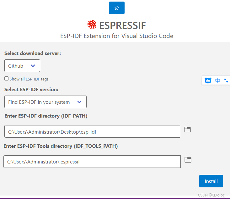Click the Select download server label
The height and width of the screenshot is (199, 230).
pos(33,53)
